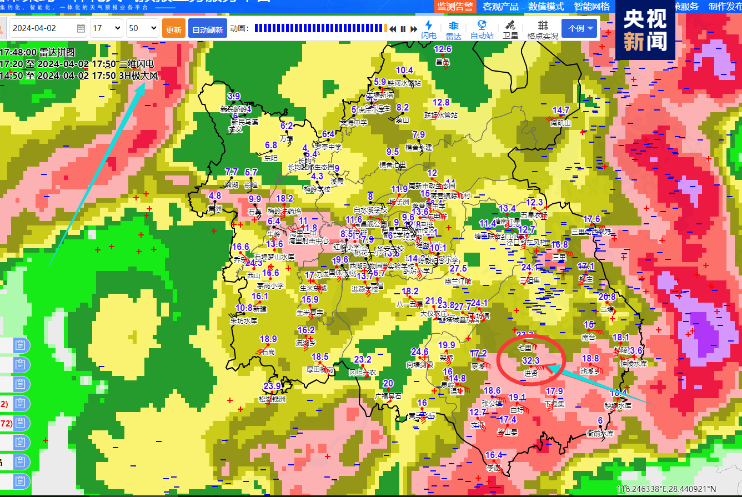
Task: Open the 个例 dropdown menu
Action: click(x=579, y=28)
